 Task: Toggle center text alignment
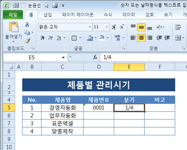pyautogui.click(x=141, y=38)
